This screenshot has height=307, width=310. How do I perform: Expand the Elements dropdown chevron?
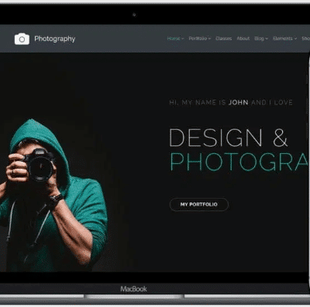(295, 39)
